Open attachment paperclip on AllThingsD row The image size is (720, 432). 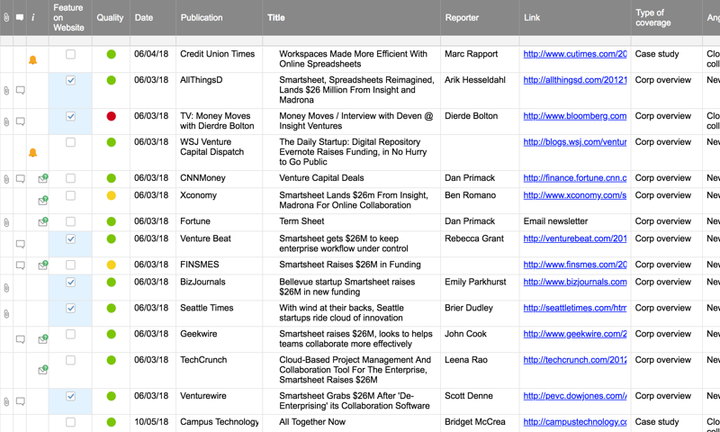pos(6,90)
